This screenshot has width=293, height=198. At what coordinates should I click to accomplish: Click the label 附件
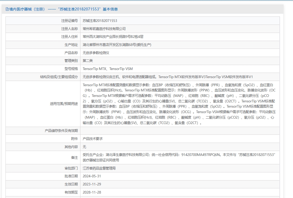click(74, 139)
